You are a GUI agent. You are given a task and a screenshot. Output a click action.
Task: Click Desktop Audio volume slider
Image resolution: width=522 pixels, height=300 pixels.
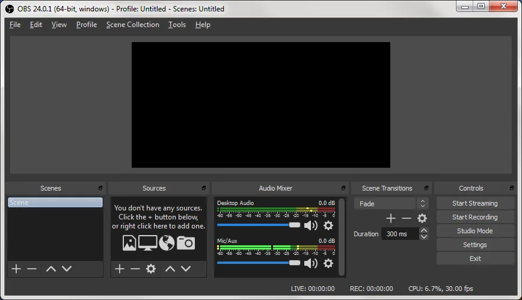[259, 225]
